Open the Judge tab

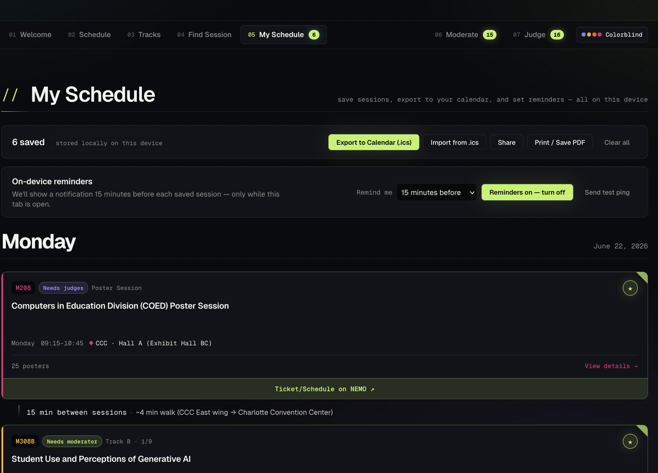click(x=538, y=35)
